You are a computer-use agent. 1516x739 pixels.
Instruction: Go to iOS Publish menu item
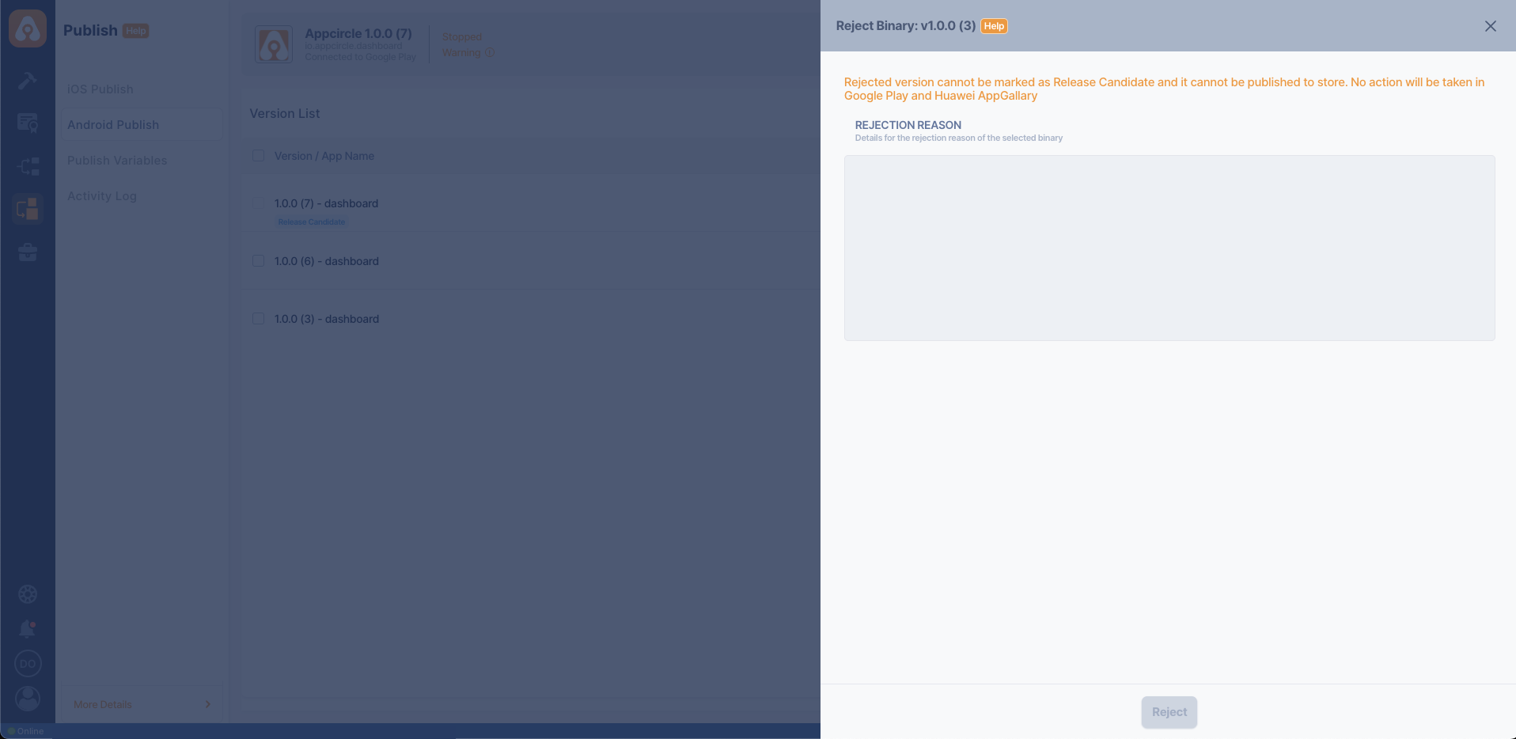[x=100, y=89]
